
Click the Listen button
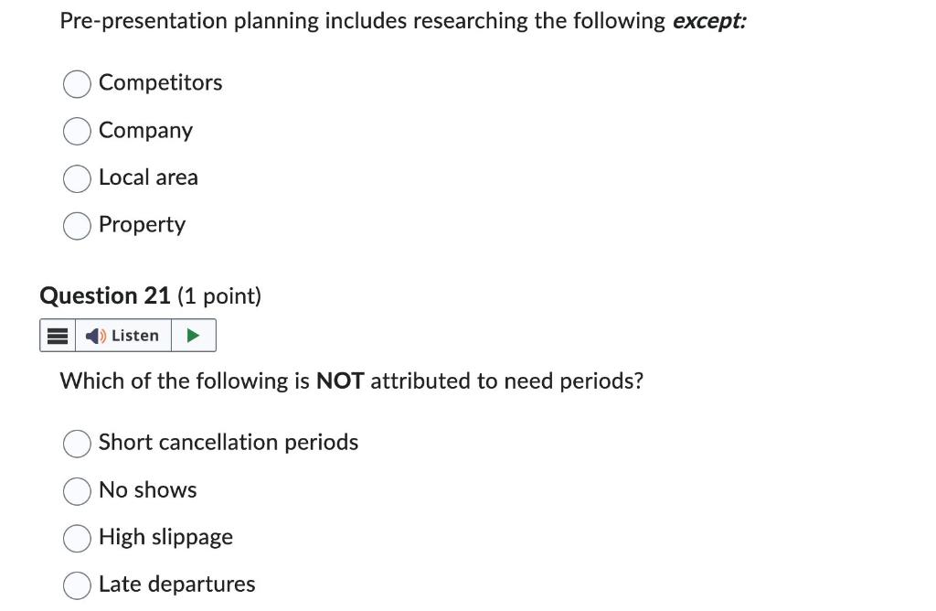[122, 335]
